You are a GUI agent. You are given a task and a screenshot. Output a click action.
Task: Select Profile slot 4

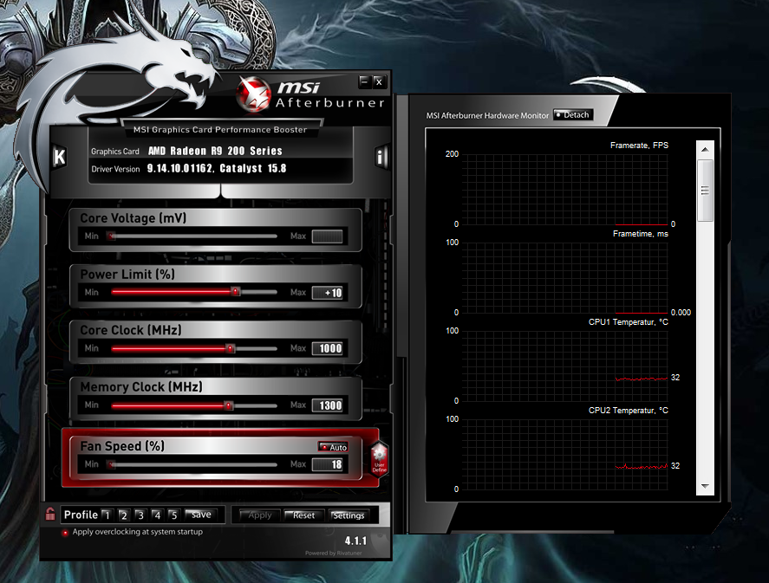click(157, 515)
